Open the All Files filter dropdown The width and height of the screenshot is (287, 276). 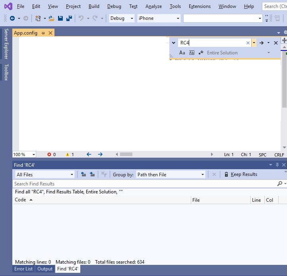45,175
